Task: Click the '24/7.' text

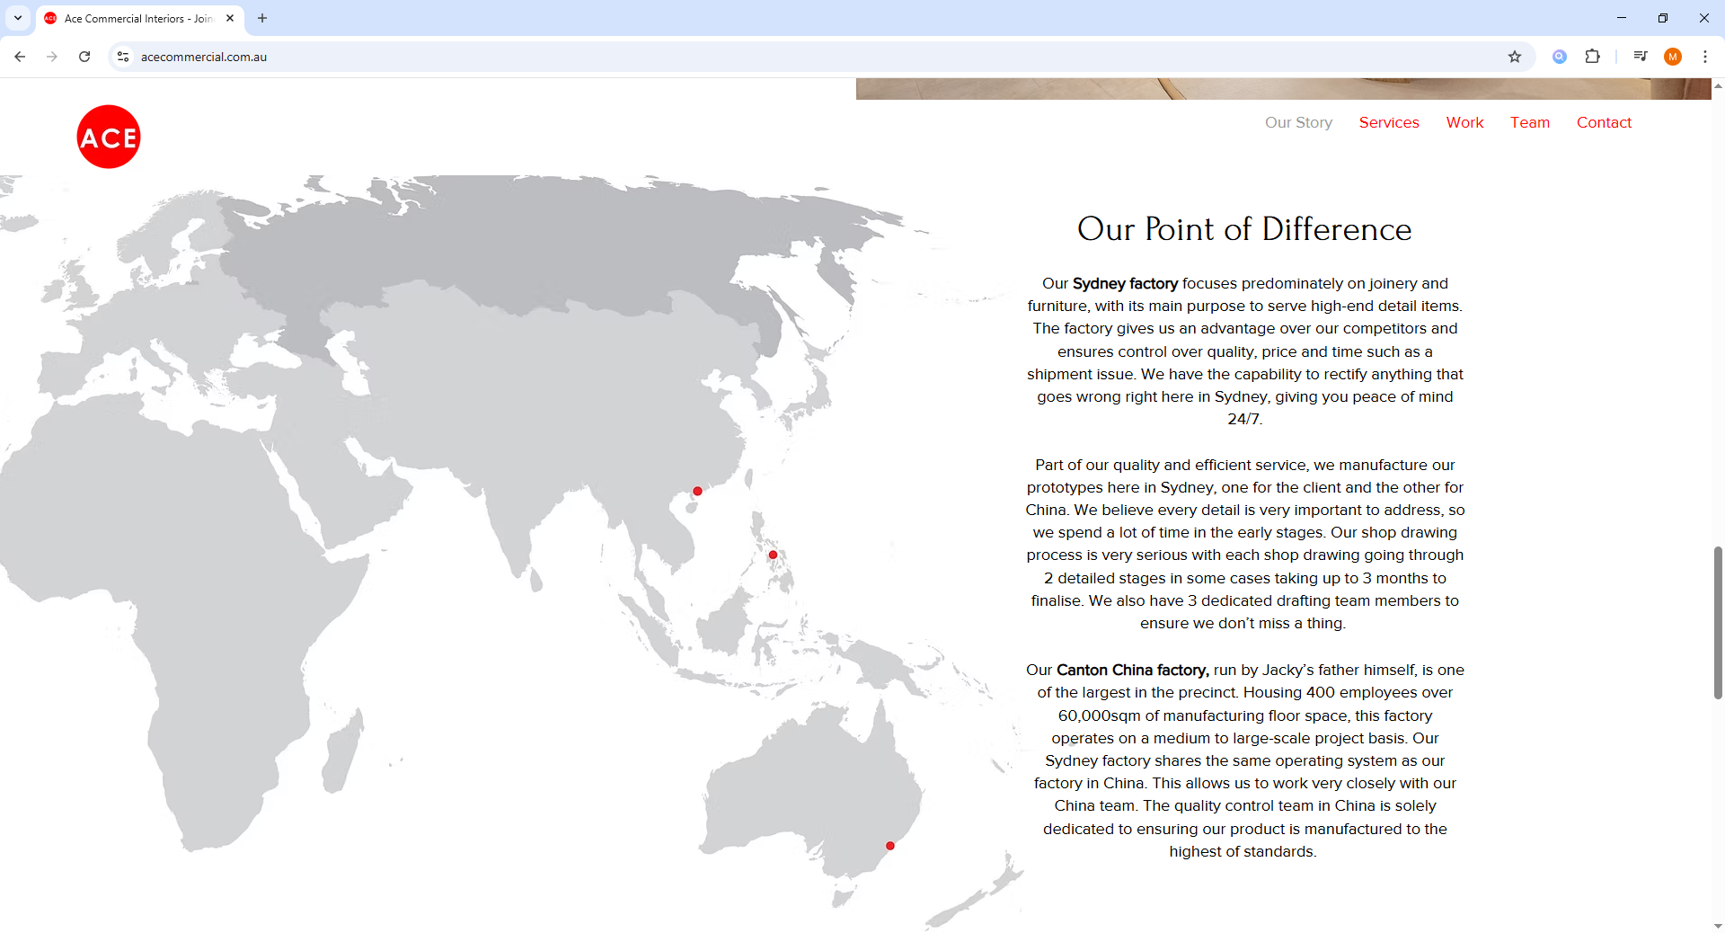Action: click(1245, 419)
